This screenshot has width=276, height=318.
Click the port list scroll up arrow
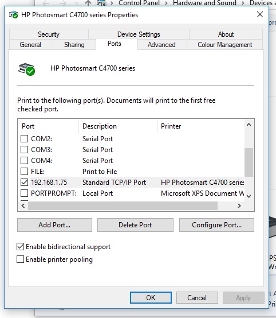click(249, 125)
